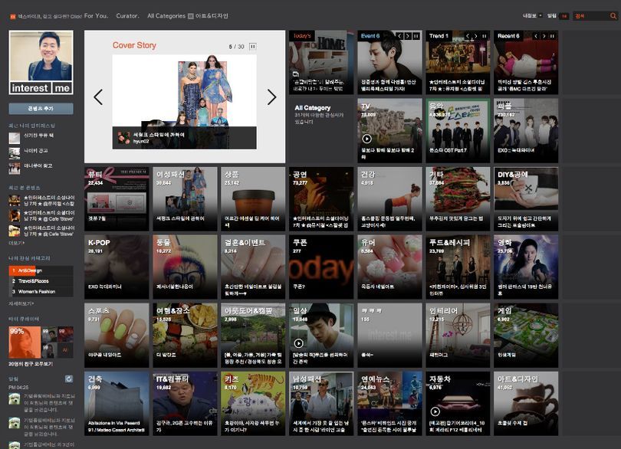Open the DIY&공예 category tile
The image size is (621, 449).
(526, 198)
